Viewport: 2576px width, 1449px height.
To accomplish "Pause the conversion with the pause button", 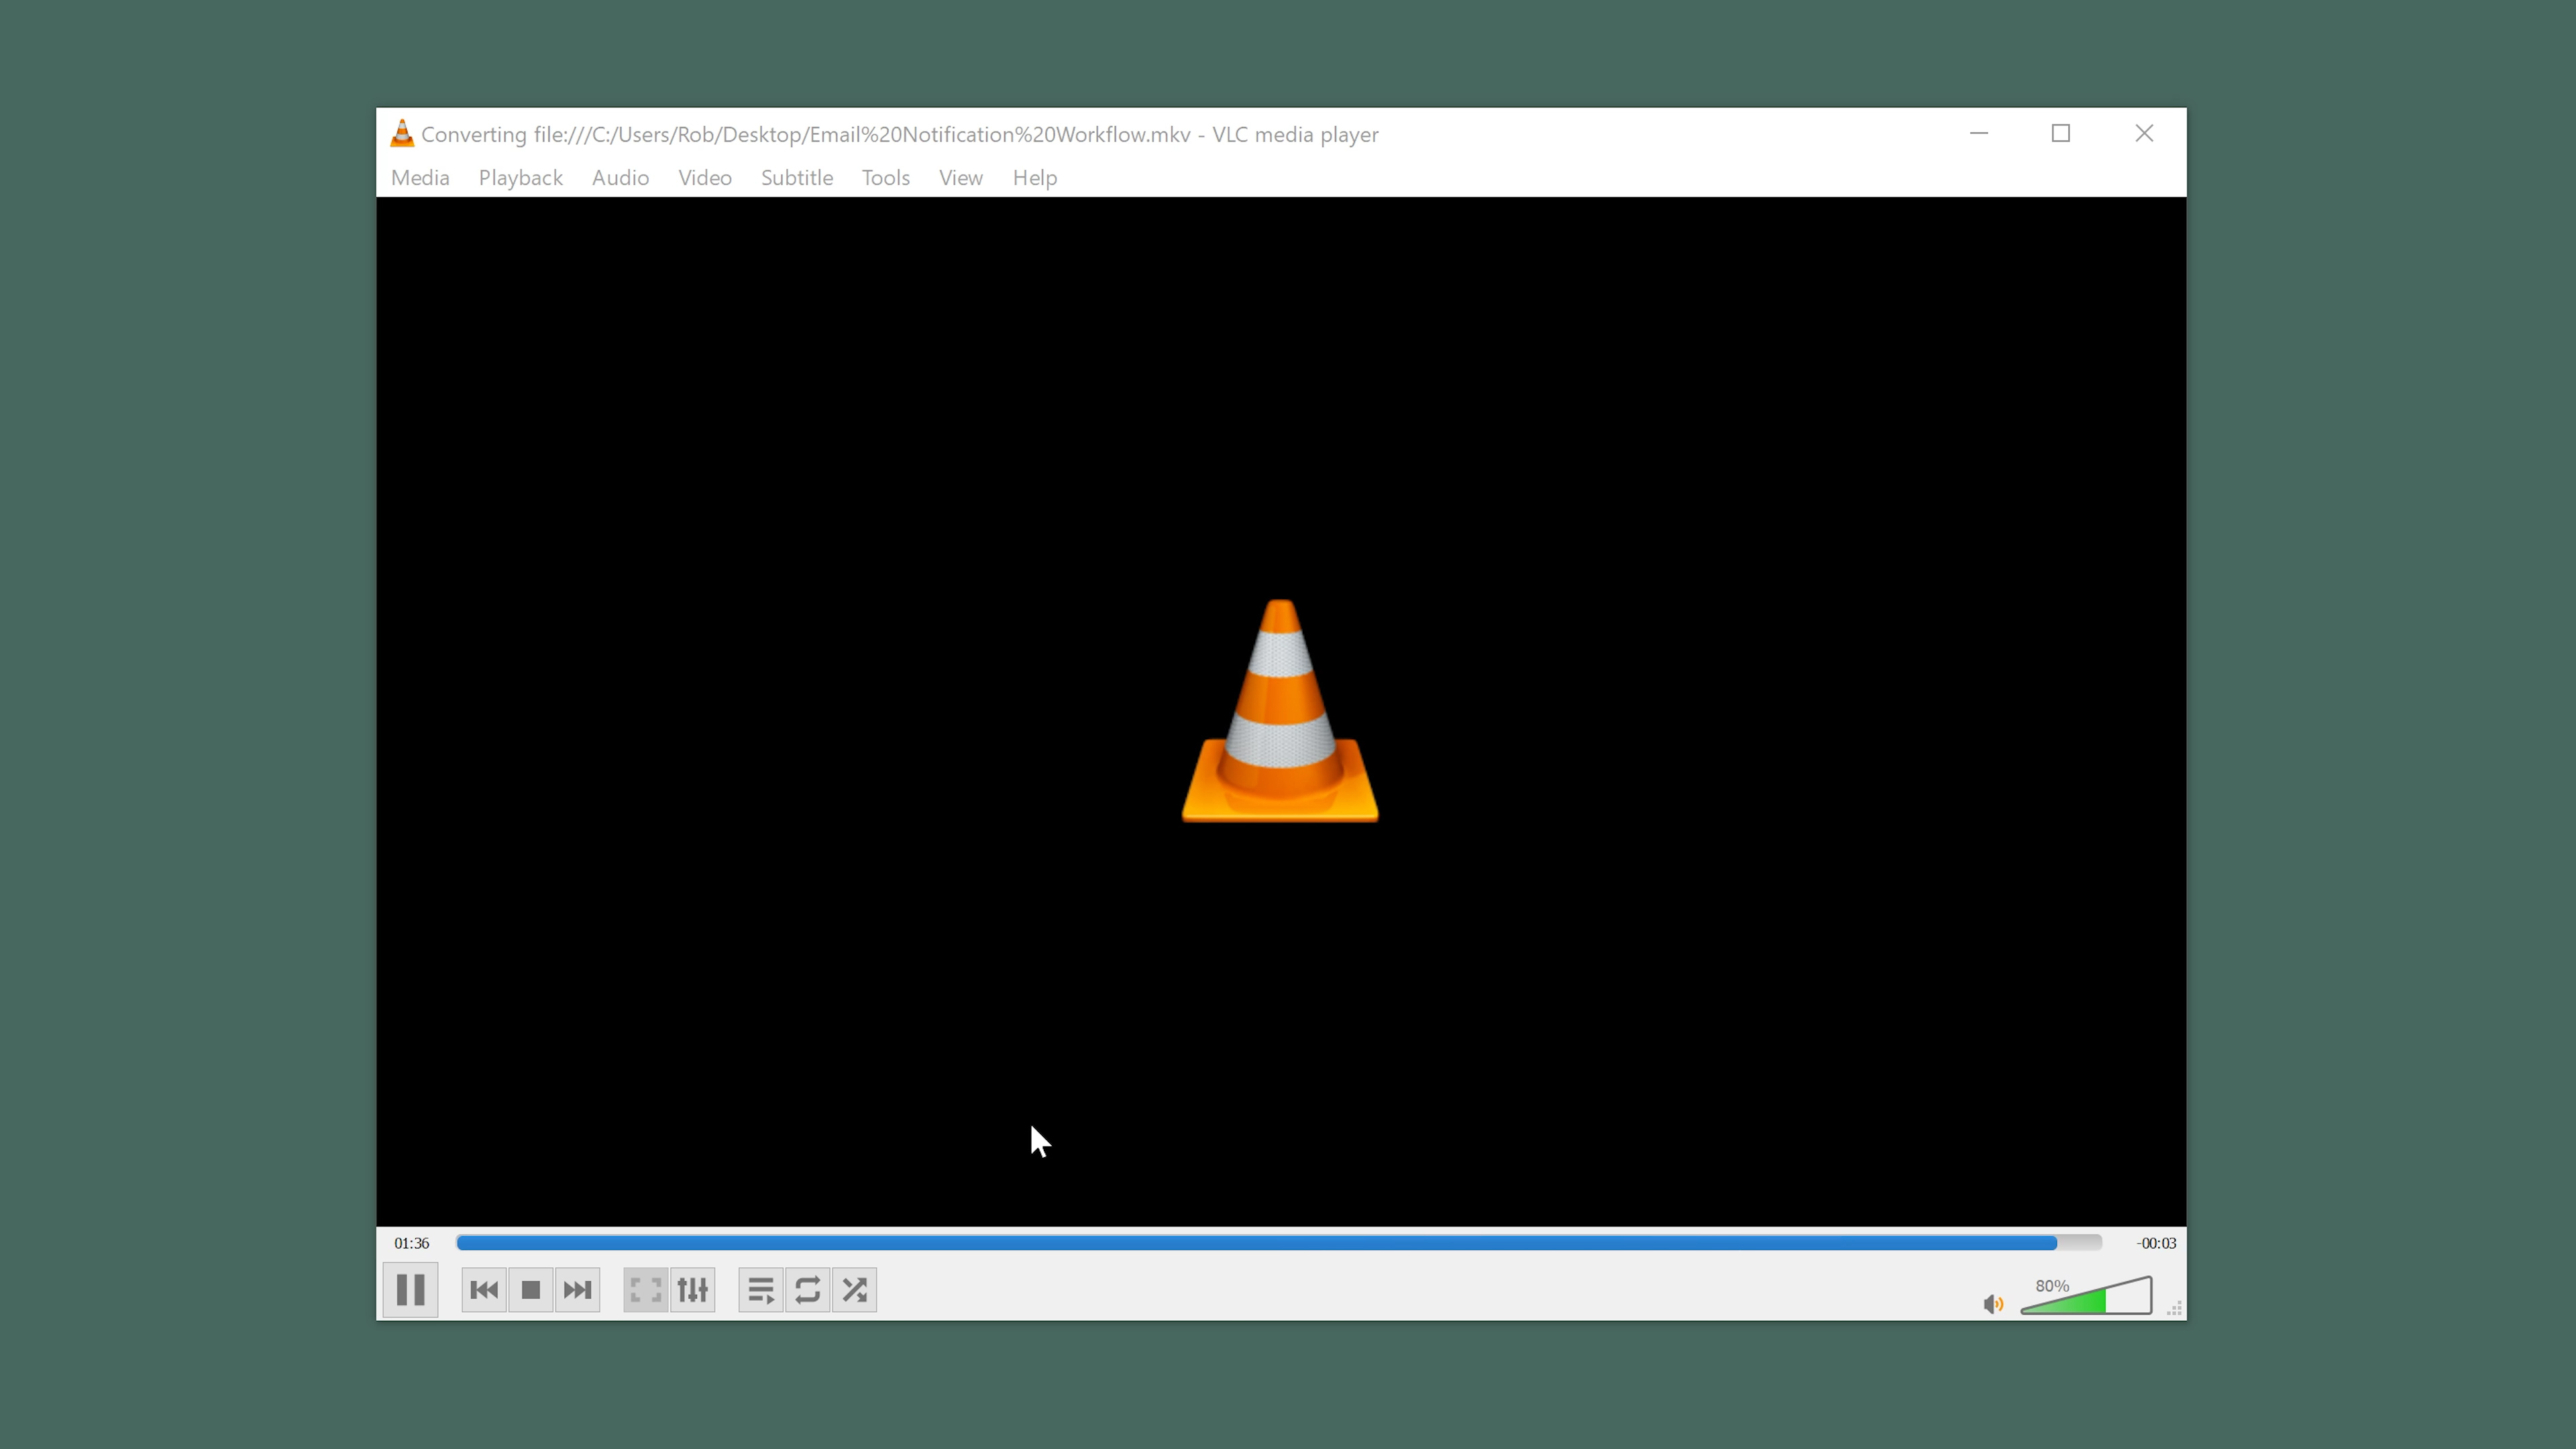I will tap(410, 1290).
